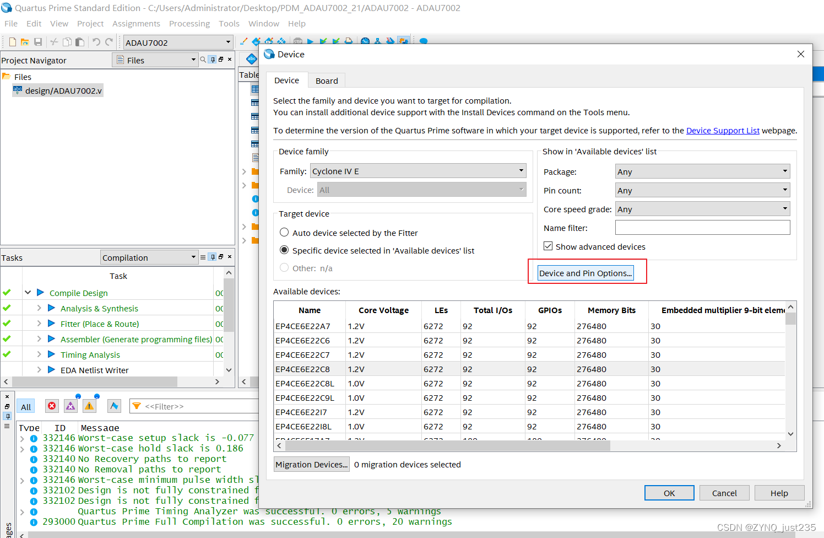This screenshot has height=538, width=824.
Task: Open the ADAU7002 project dropdown in toolbar
Action: click(x=178, y=42)
